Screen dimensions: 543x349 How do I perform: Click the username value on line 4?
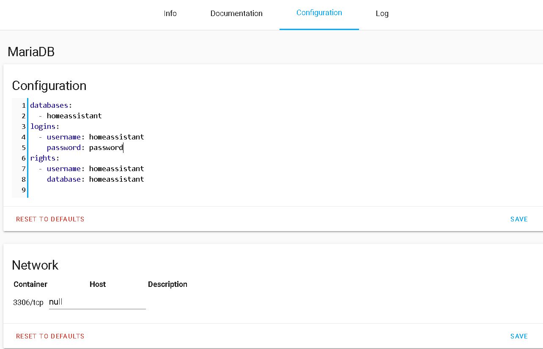(117, 137)
